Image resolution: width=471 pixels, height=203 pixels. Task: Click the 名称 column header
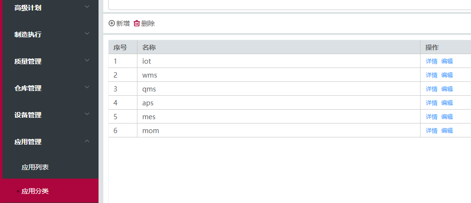149,47
